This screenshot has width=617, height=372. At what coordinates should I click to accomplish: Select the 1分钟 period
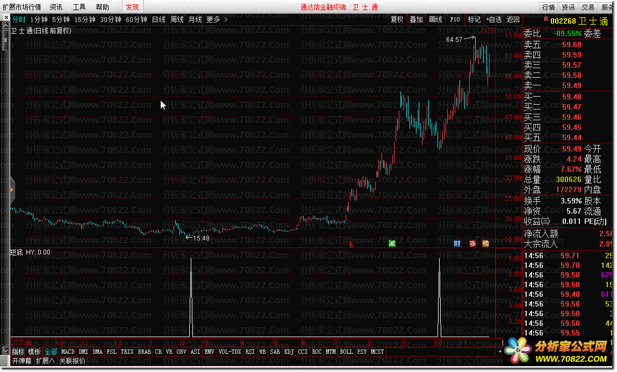pos(39,20)
